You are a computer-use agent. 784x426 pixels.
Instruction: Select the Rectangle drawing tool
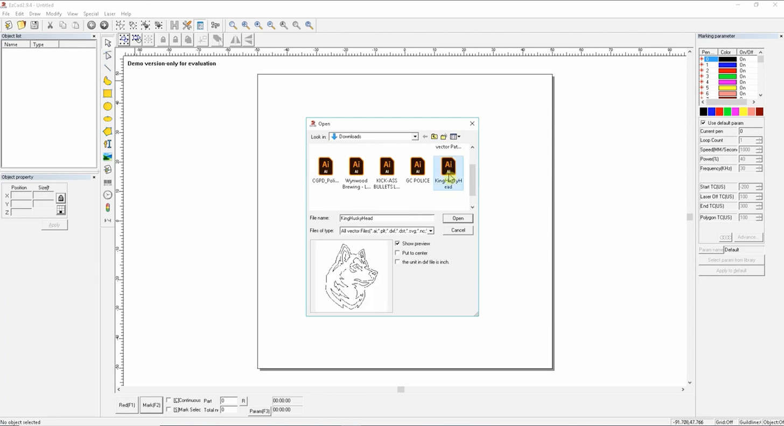(107, 93)
